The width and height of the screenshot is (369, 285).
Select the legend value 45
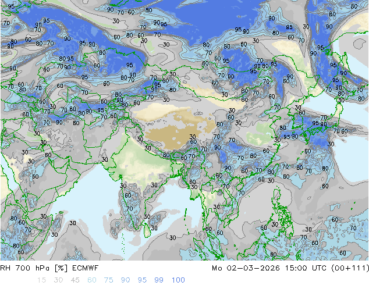tap(75, 280)
